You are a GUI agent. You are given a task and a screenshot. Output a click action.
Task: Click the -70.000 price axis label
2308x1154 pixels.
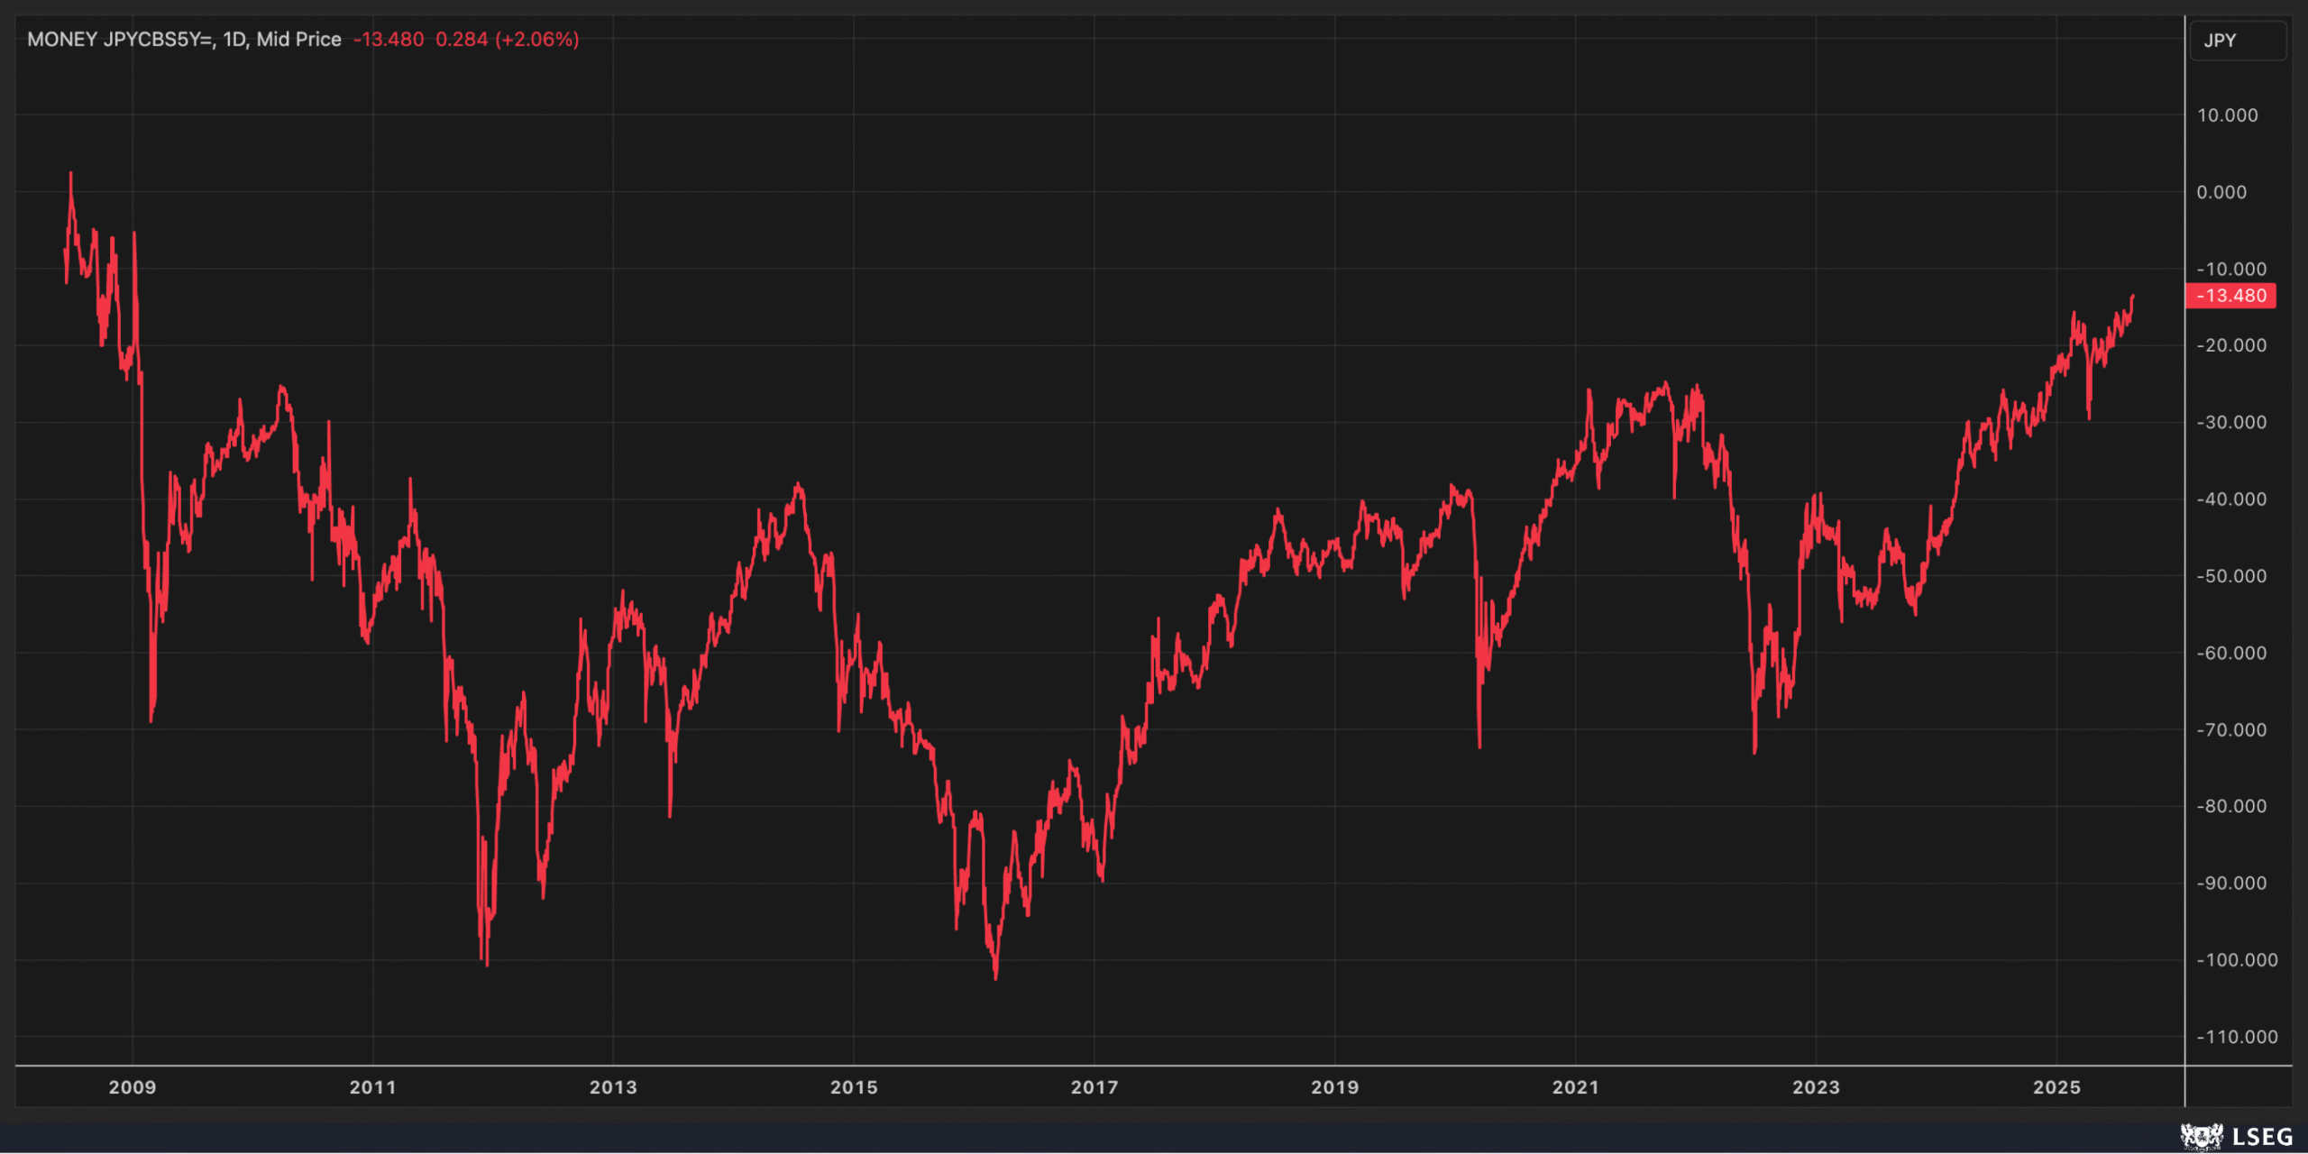[2231, 729]
